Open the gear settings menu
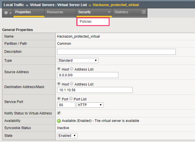Image resolution: width=195 pixels, height=142 pixels. pyautogui.click(x=8, y=13)
